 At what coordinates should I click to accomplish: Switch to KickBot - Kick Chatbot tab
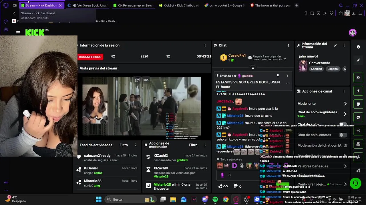[179, 5]
